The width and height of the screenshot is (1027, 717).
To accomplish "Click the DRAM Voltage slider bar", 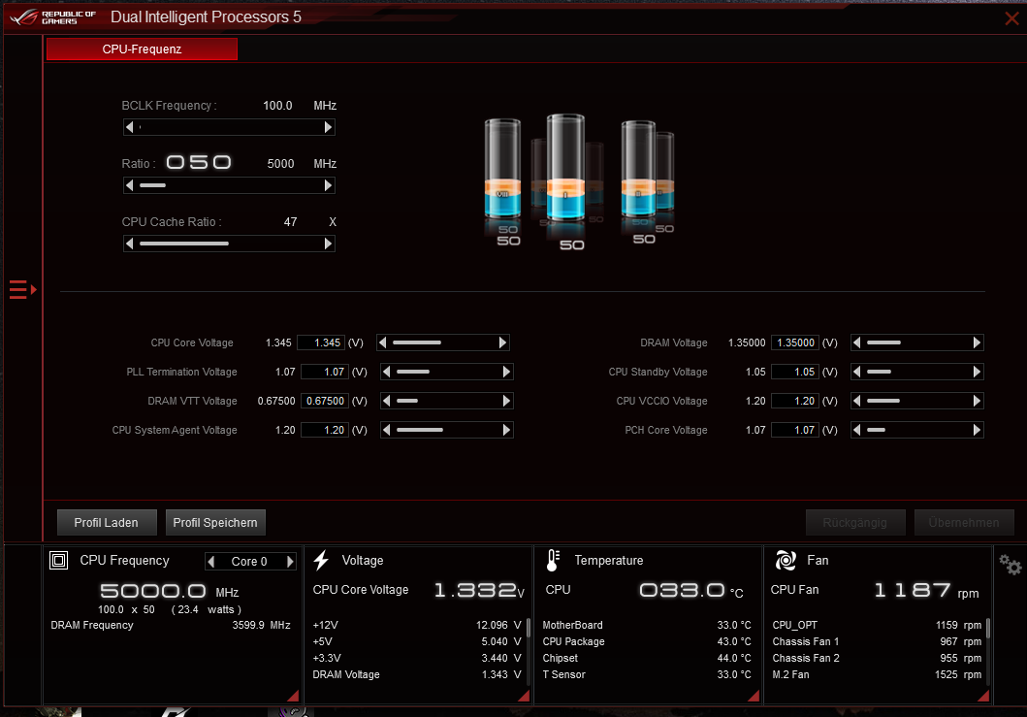I will tap(917, 342).
